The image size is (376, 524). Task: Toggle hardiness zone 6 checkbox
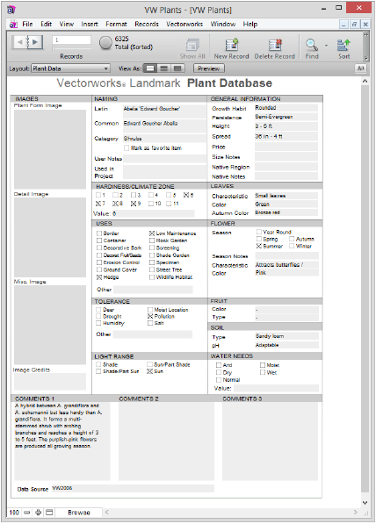tap(185, 195)
